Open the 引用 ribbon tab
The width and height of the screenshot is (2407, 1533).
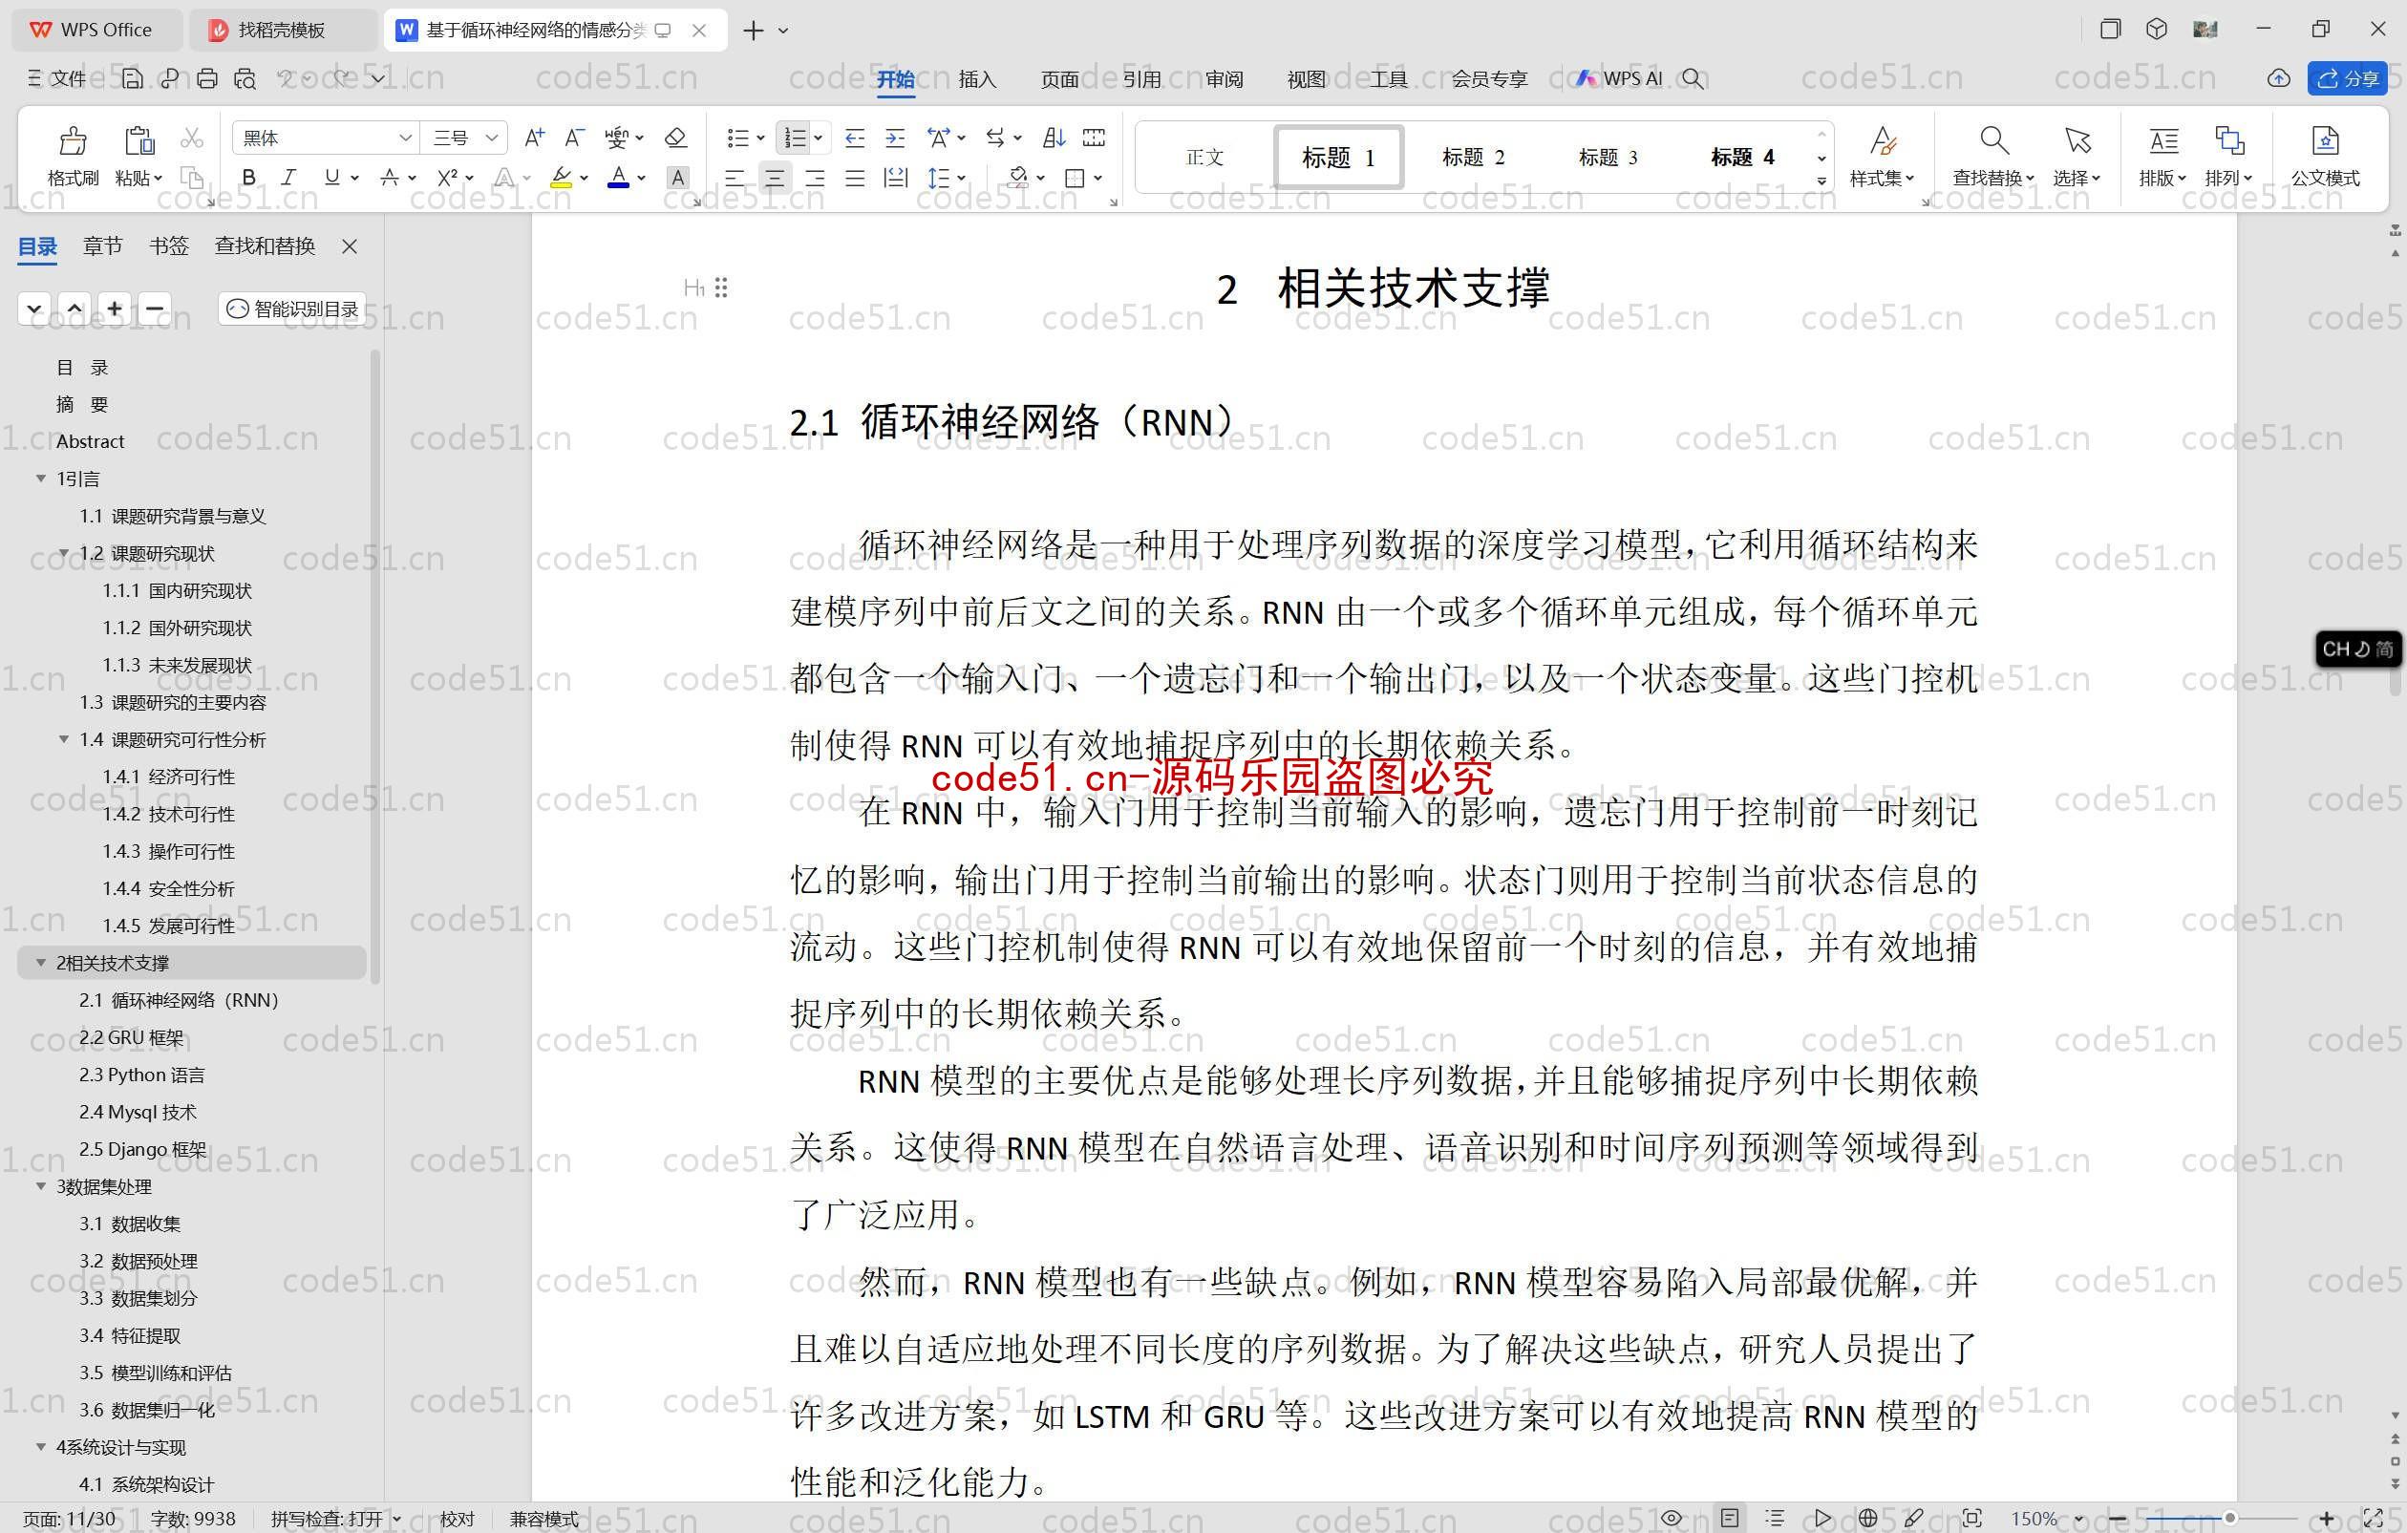[1141, 79]
